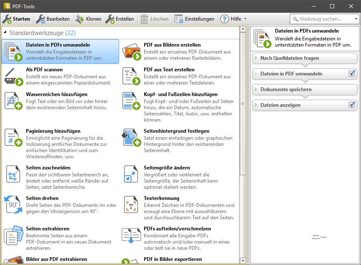Click the magnifier icon in search box
This screenshot has height=265, width=361.
click(x=295, y=19)
